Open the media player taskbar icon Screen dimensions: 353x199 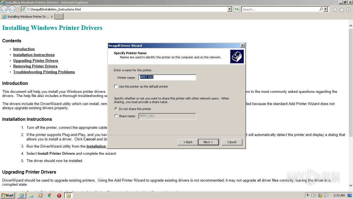click(x=41, y=195)
